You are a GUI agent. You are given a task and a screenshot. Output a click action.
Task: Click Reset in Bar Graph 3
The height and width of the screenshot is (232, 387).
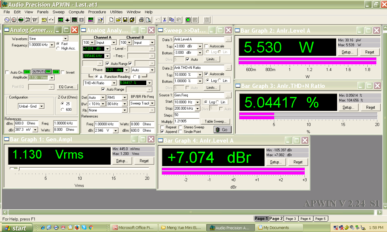370,107
